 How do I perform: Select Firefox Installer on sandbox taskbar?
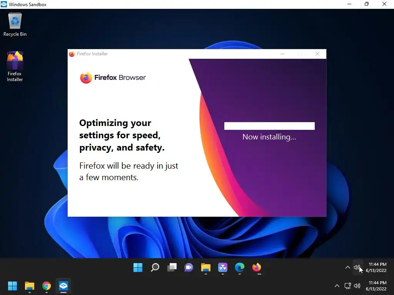(257, 267)
